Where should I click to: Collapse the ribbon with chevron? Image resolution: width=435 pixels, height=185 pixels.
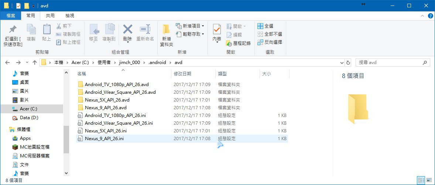[422, 16]
